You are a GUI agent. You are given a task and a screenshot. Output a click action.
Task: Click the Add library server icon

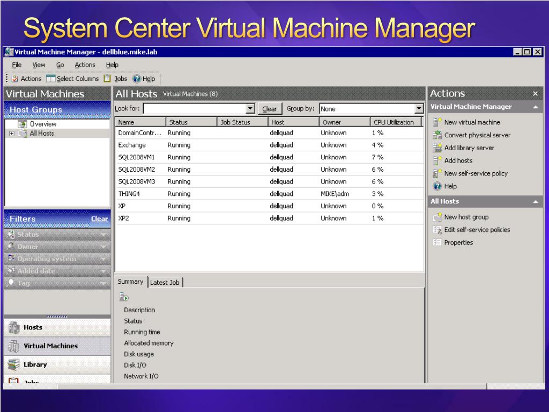click(x=437, y=148)
